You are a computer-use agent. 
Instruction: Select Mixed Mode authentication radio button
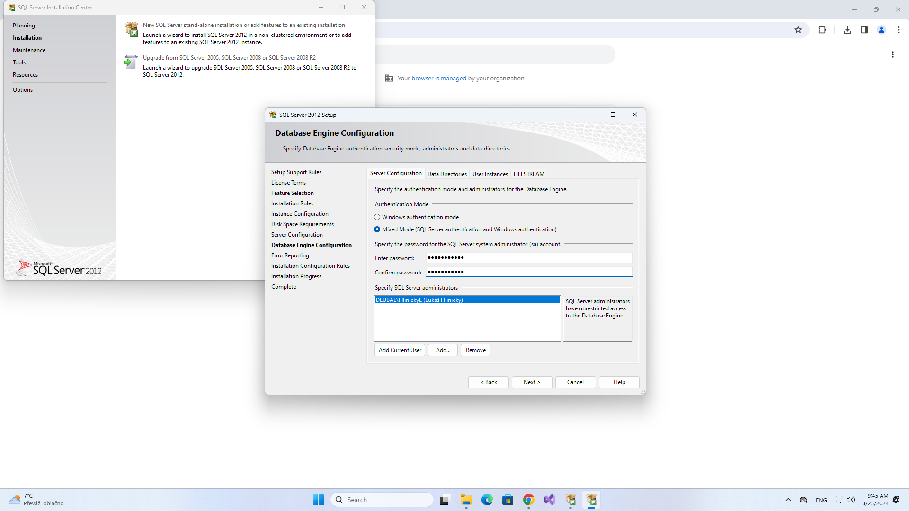[x=376, y=229]
